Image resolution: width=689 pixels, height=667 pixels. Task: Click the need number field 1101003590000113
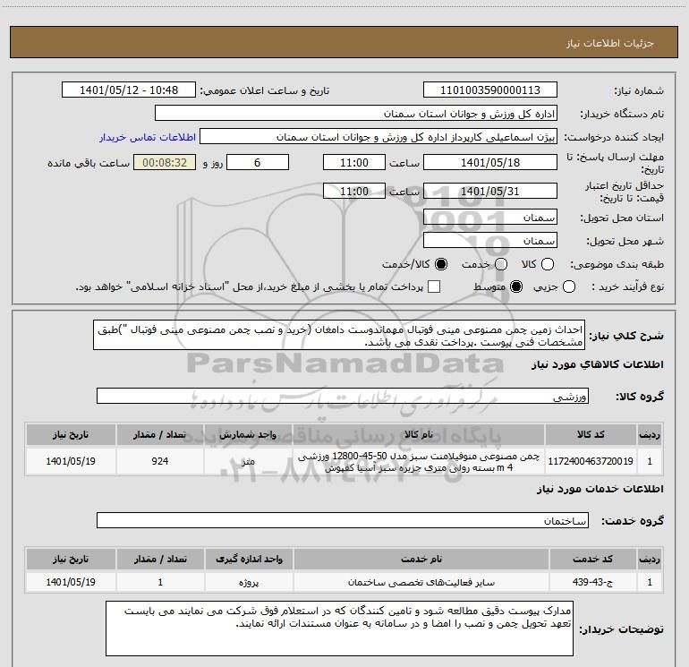pos(490,90)
